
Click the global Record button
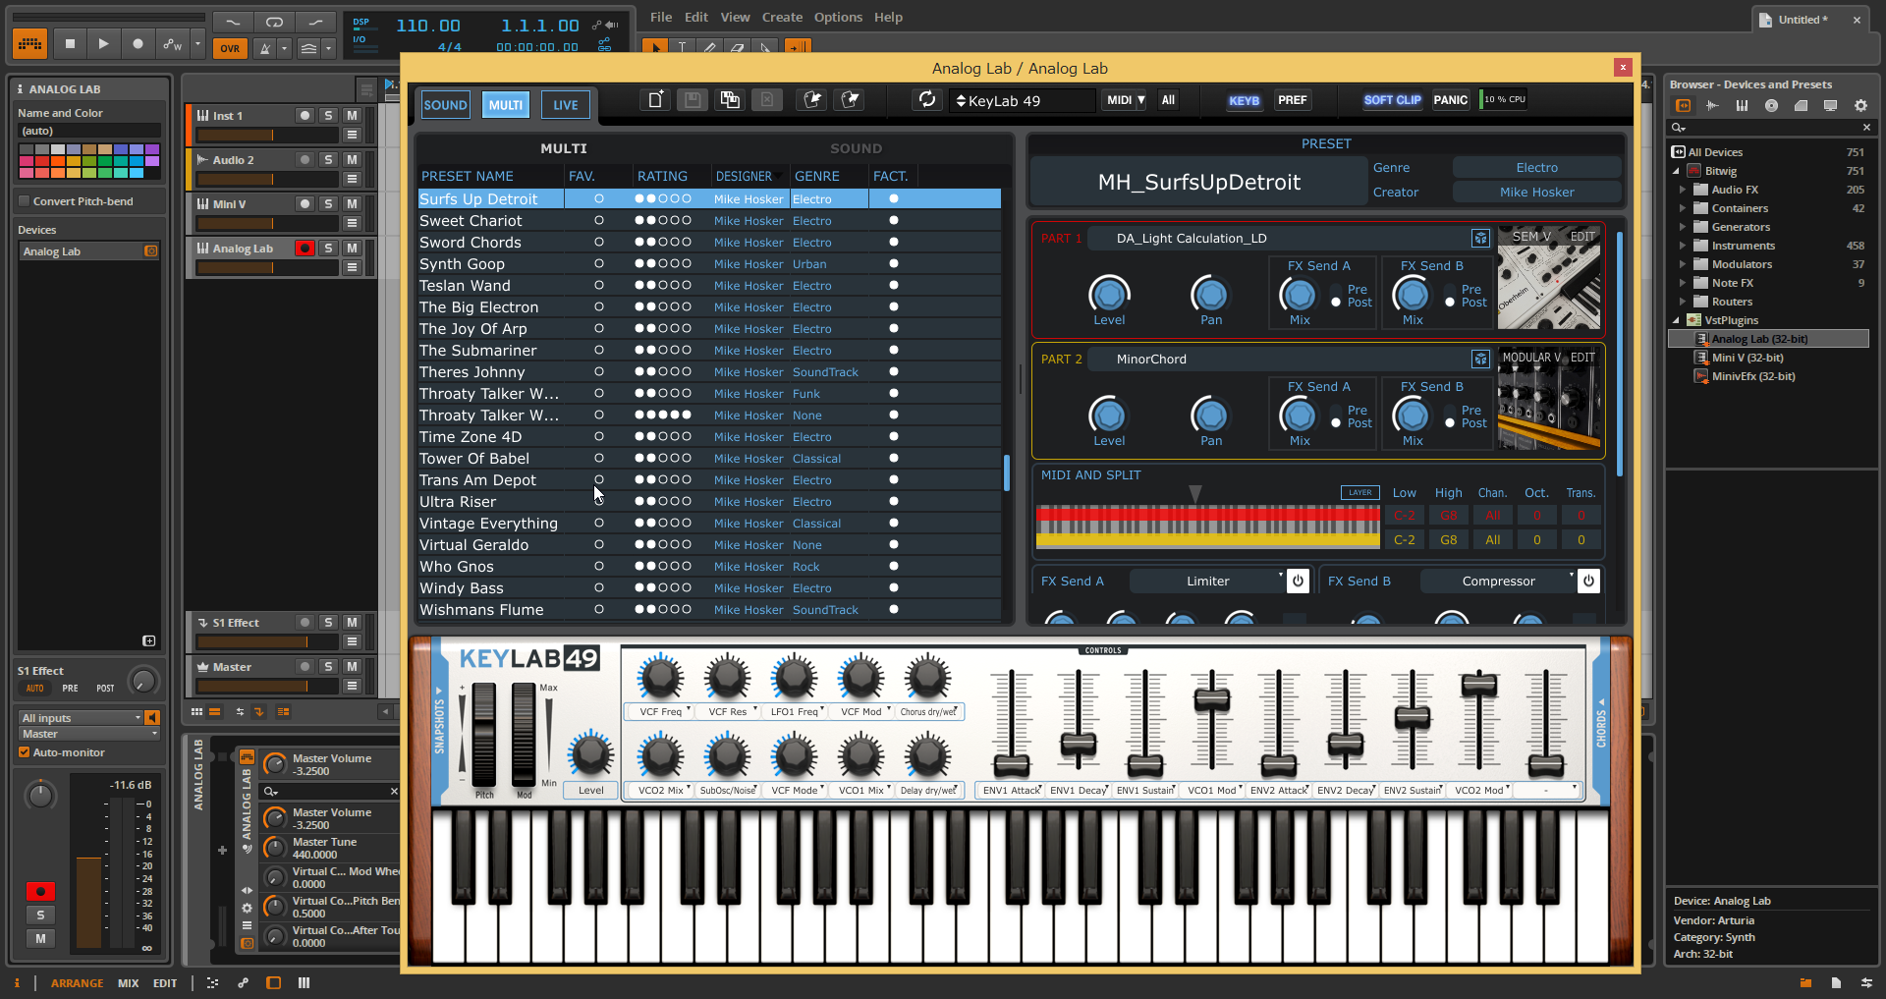click(138, 43)
